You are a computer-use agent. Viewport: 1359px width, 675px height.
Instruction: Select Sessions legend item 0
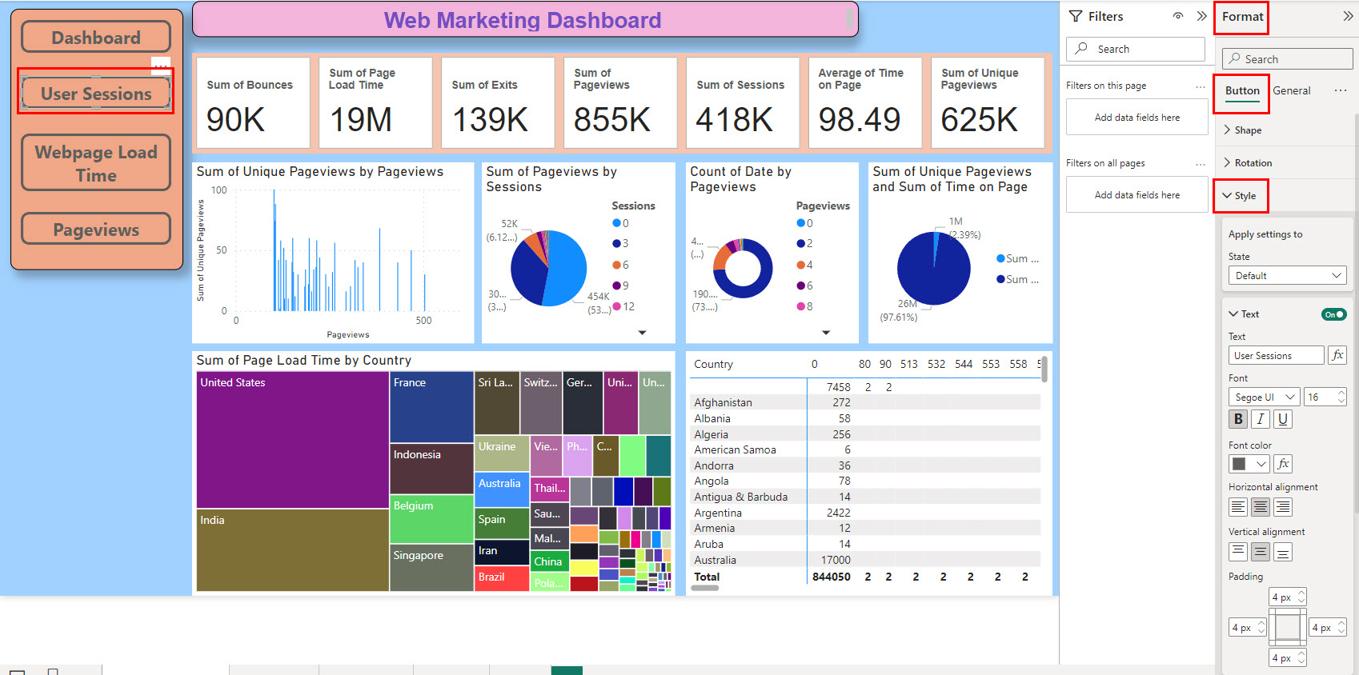[x=621, y=224]
